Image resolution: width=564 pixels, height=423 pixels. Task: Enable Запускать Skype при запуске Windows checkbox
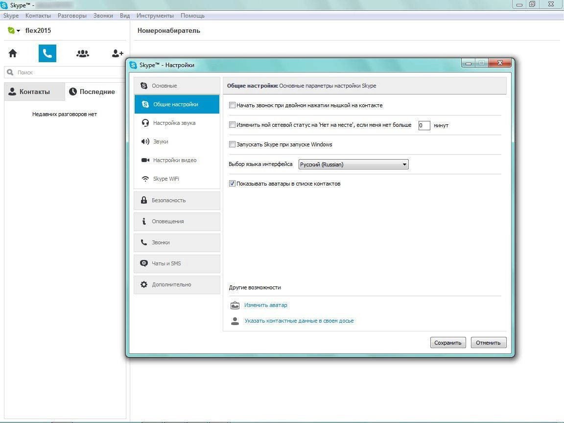[x=233, y=144]
